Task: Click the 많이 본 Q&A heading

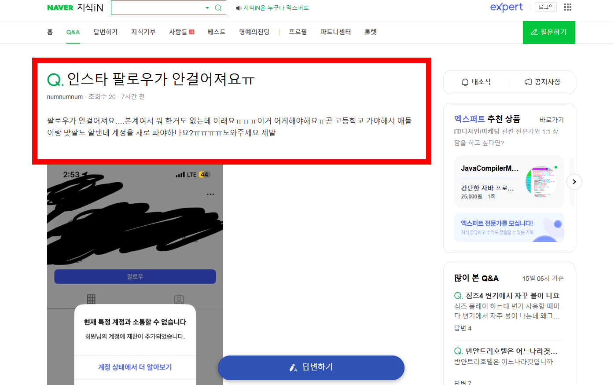Action: [x=476, y=278]
